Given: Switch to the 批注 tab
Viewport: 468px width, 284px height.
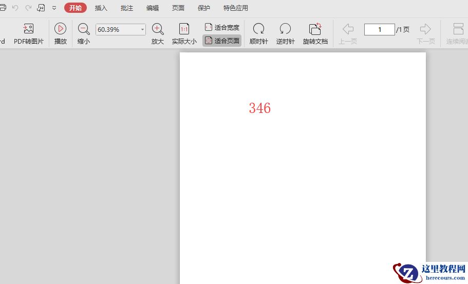Looking at the screenshot, I should [x=126, y=8].
